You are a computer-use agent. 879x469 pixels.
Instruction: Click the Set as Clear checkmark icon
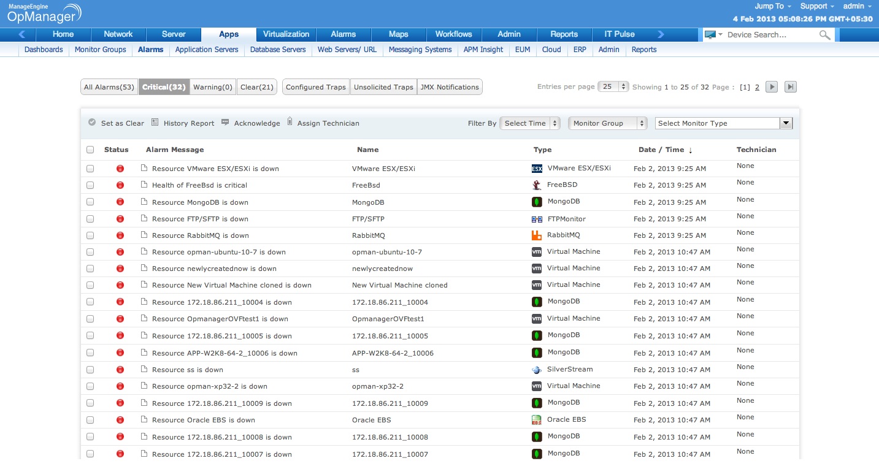92,123
